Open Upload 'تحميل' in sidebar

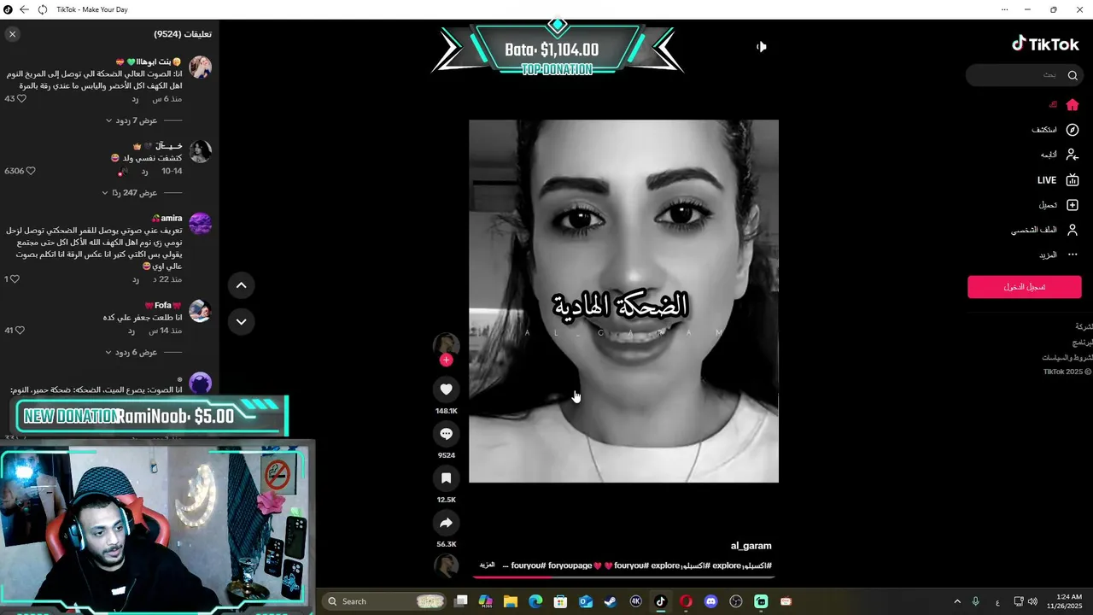coord(1059,205)
